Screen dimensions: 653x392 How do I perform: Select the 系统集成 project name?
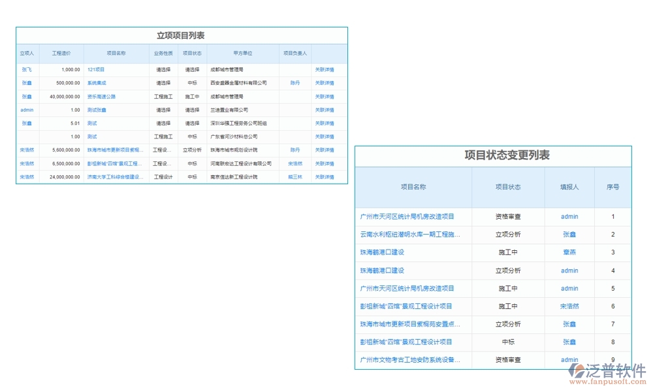point(97,82)
